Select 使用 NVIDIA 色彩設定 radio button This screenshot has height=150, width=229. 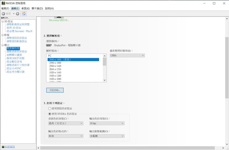tap(50, 114)
